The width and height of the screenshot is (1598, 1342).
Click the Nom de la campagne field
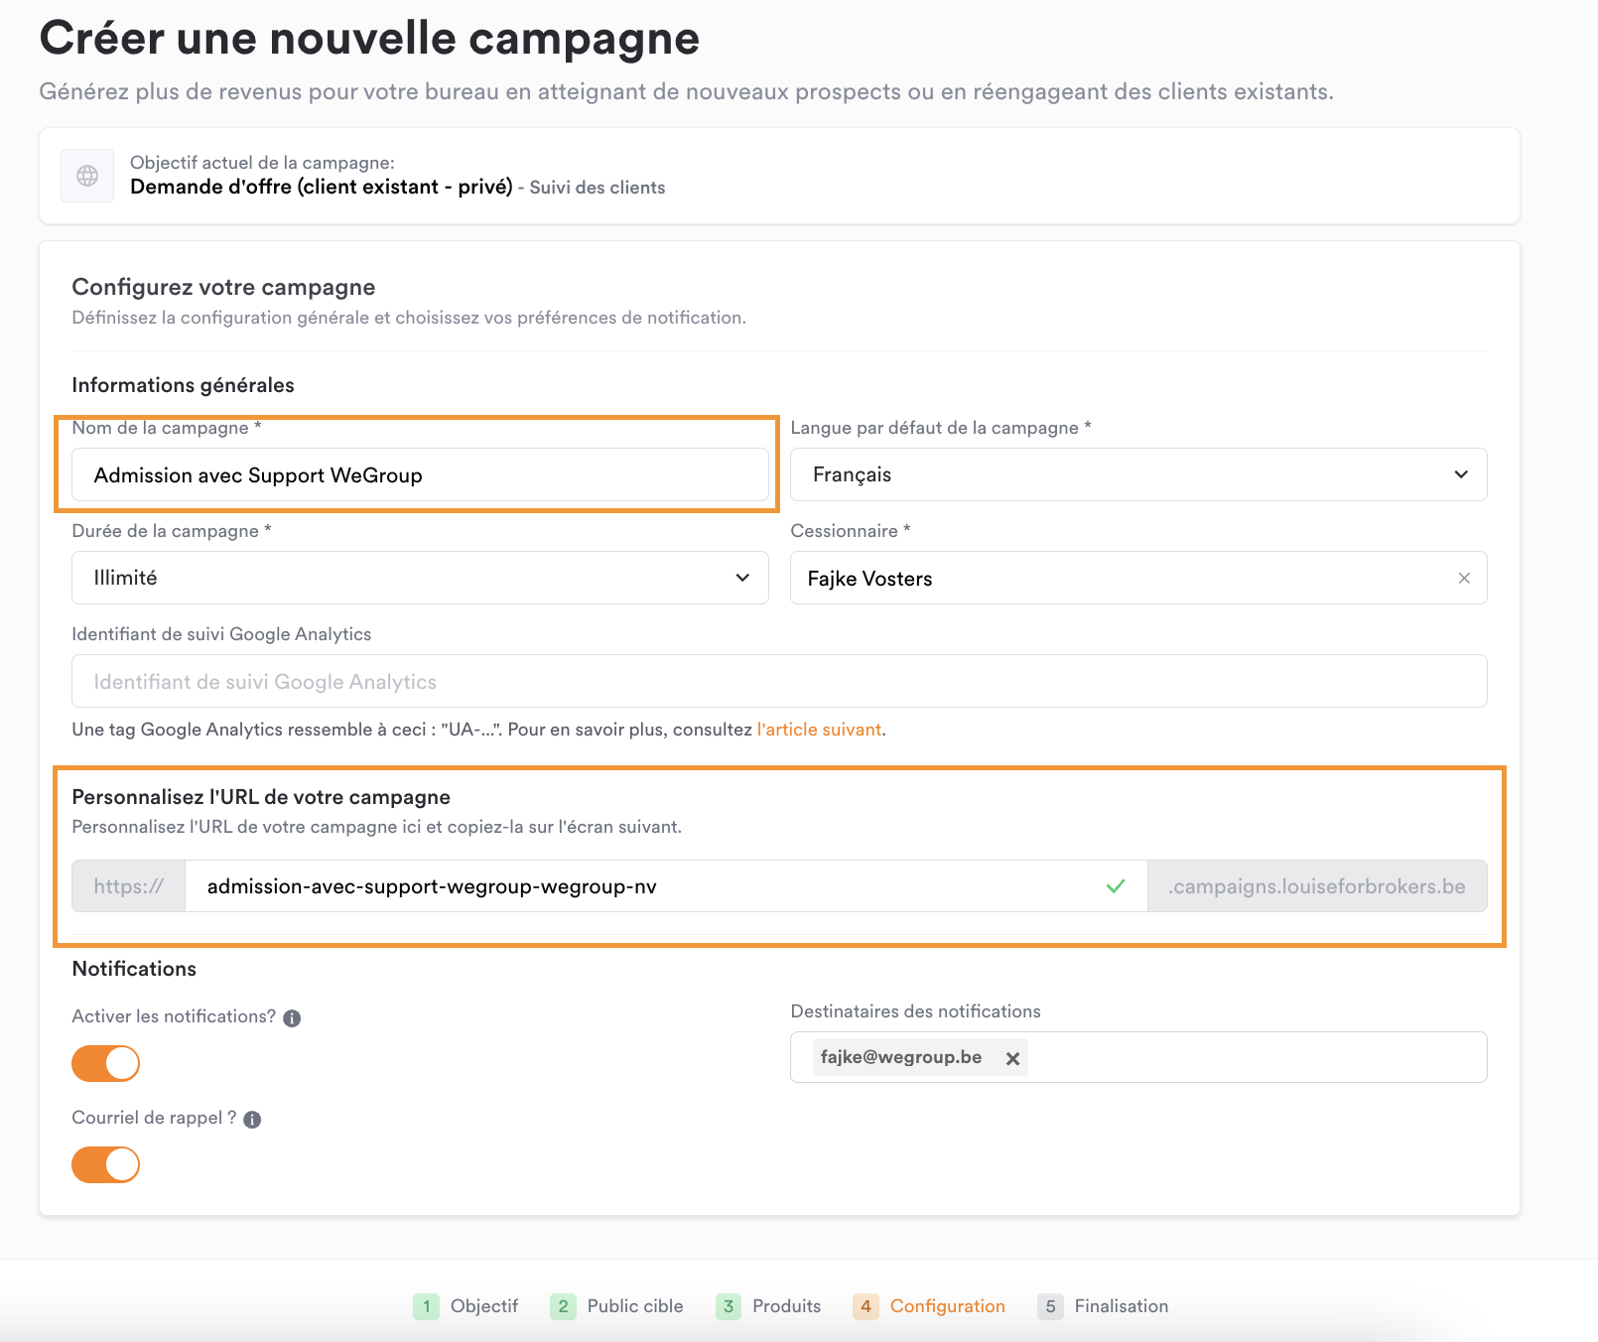point(420,474)
